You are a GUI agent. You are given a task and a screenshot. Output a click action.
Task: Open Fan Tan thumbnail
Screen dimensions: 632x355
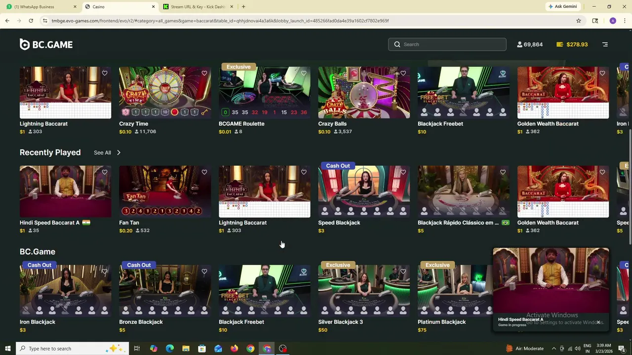click(165, 192)
